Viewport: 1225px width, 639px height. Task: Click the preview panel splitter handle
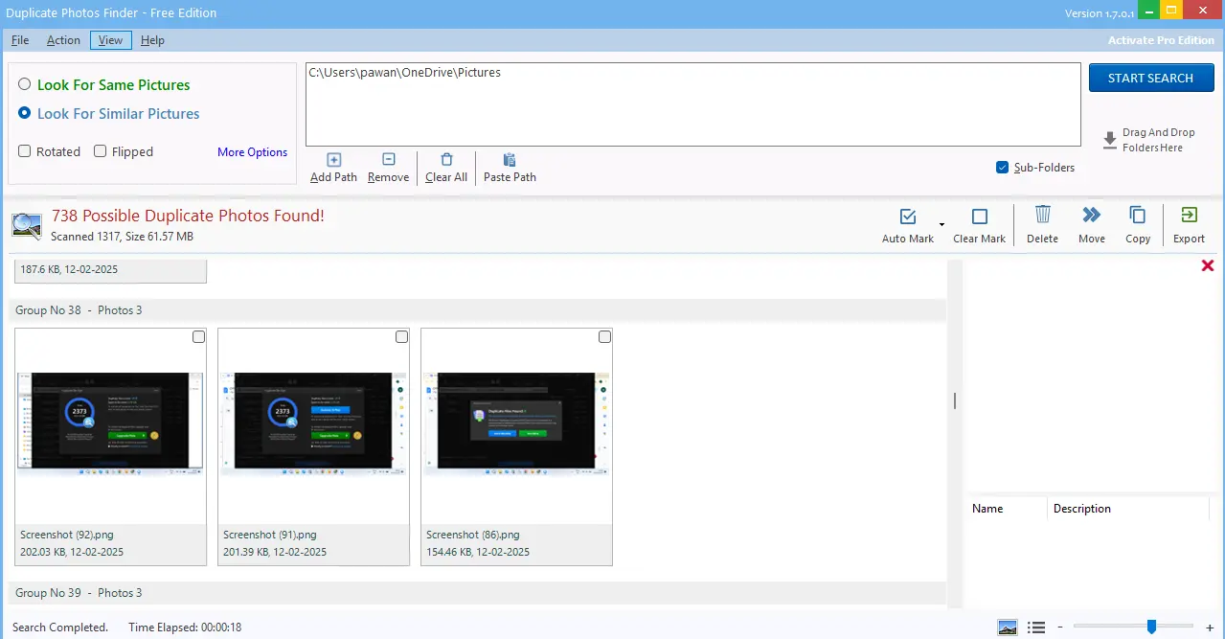pyautogui.click(x=955, y=400)
